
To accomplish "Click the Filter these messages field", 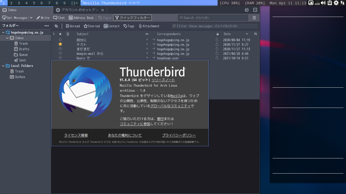I will click(215, 26).
